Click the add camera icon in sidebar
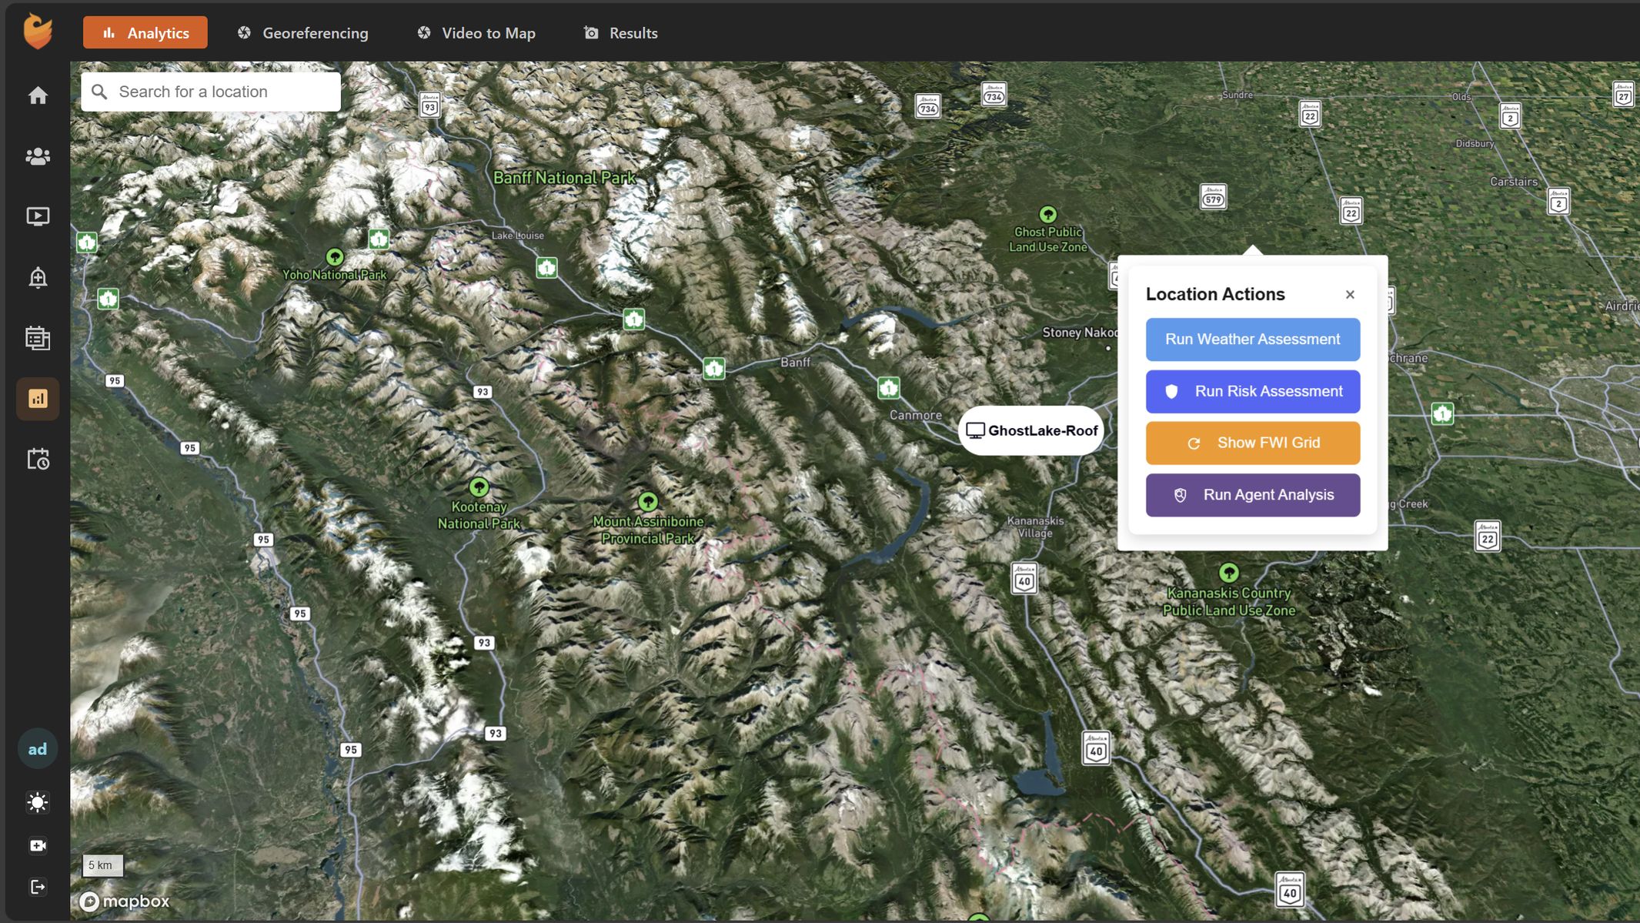The width and height of the screenshot is (1640, 923). (x=38, y=845)
